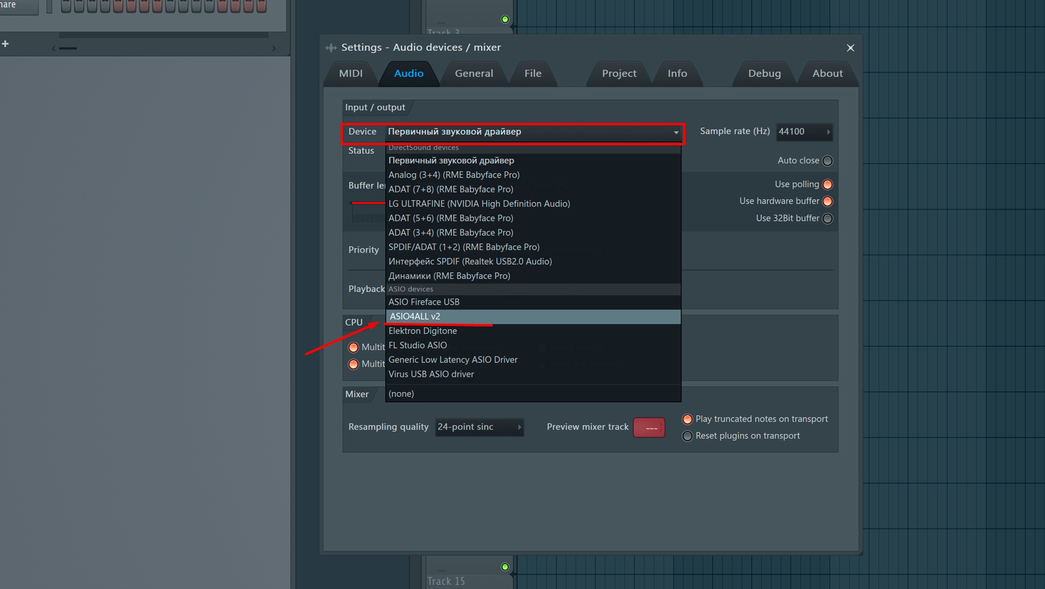Choose LG ULTRAFINE NVIDIA High Definition Audio

pyautogui.click(x=533, y=203)
